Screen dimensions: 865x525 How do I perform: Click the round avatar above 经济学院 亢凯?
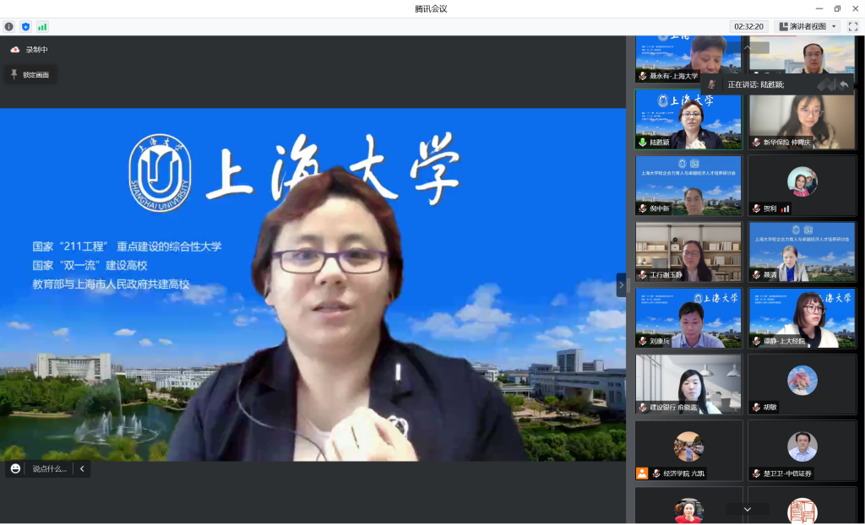coord(688,447)
